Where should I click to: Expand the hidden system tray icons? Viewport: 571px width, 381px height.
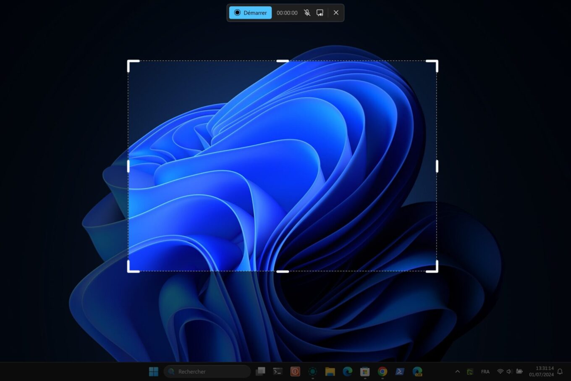pyautogui.click(x=458, y=371)
